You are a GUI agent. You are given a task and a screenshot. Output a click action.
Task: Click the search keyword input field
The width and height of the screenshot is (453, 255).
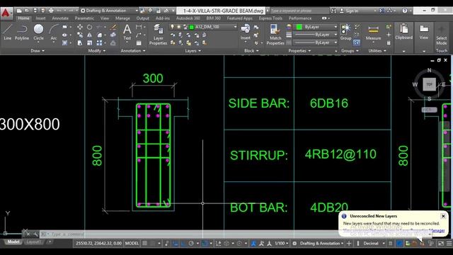point(299,11)
